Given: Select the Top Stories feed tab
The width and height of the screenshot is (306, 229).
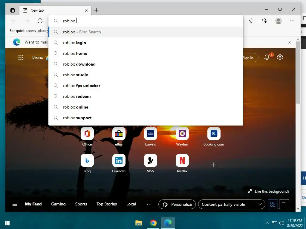Looking at the screenshot, I should [107, 204].
